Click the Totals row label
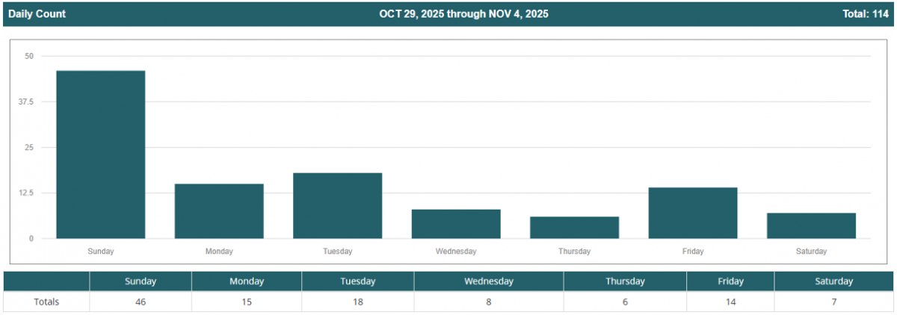897x315 pixels. point(46,302)
